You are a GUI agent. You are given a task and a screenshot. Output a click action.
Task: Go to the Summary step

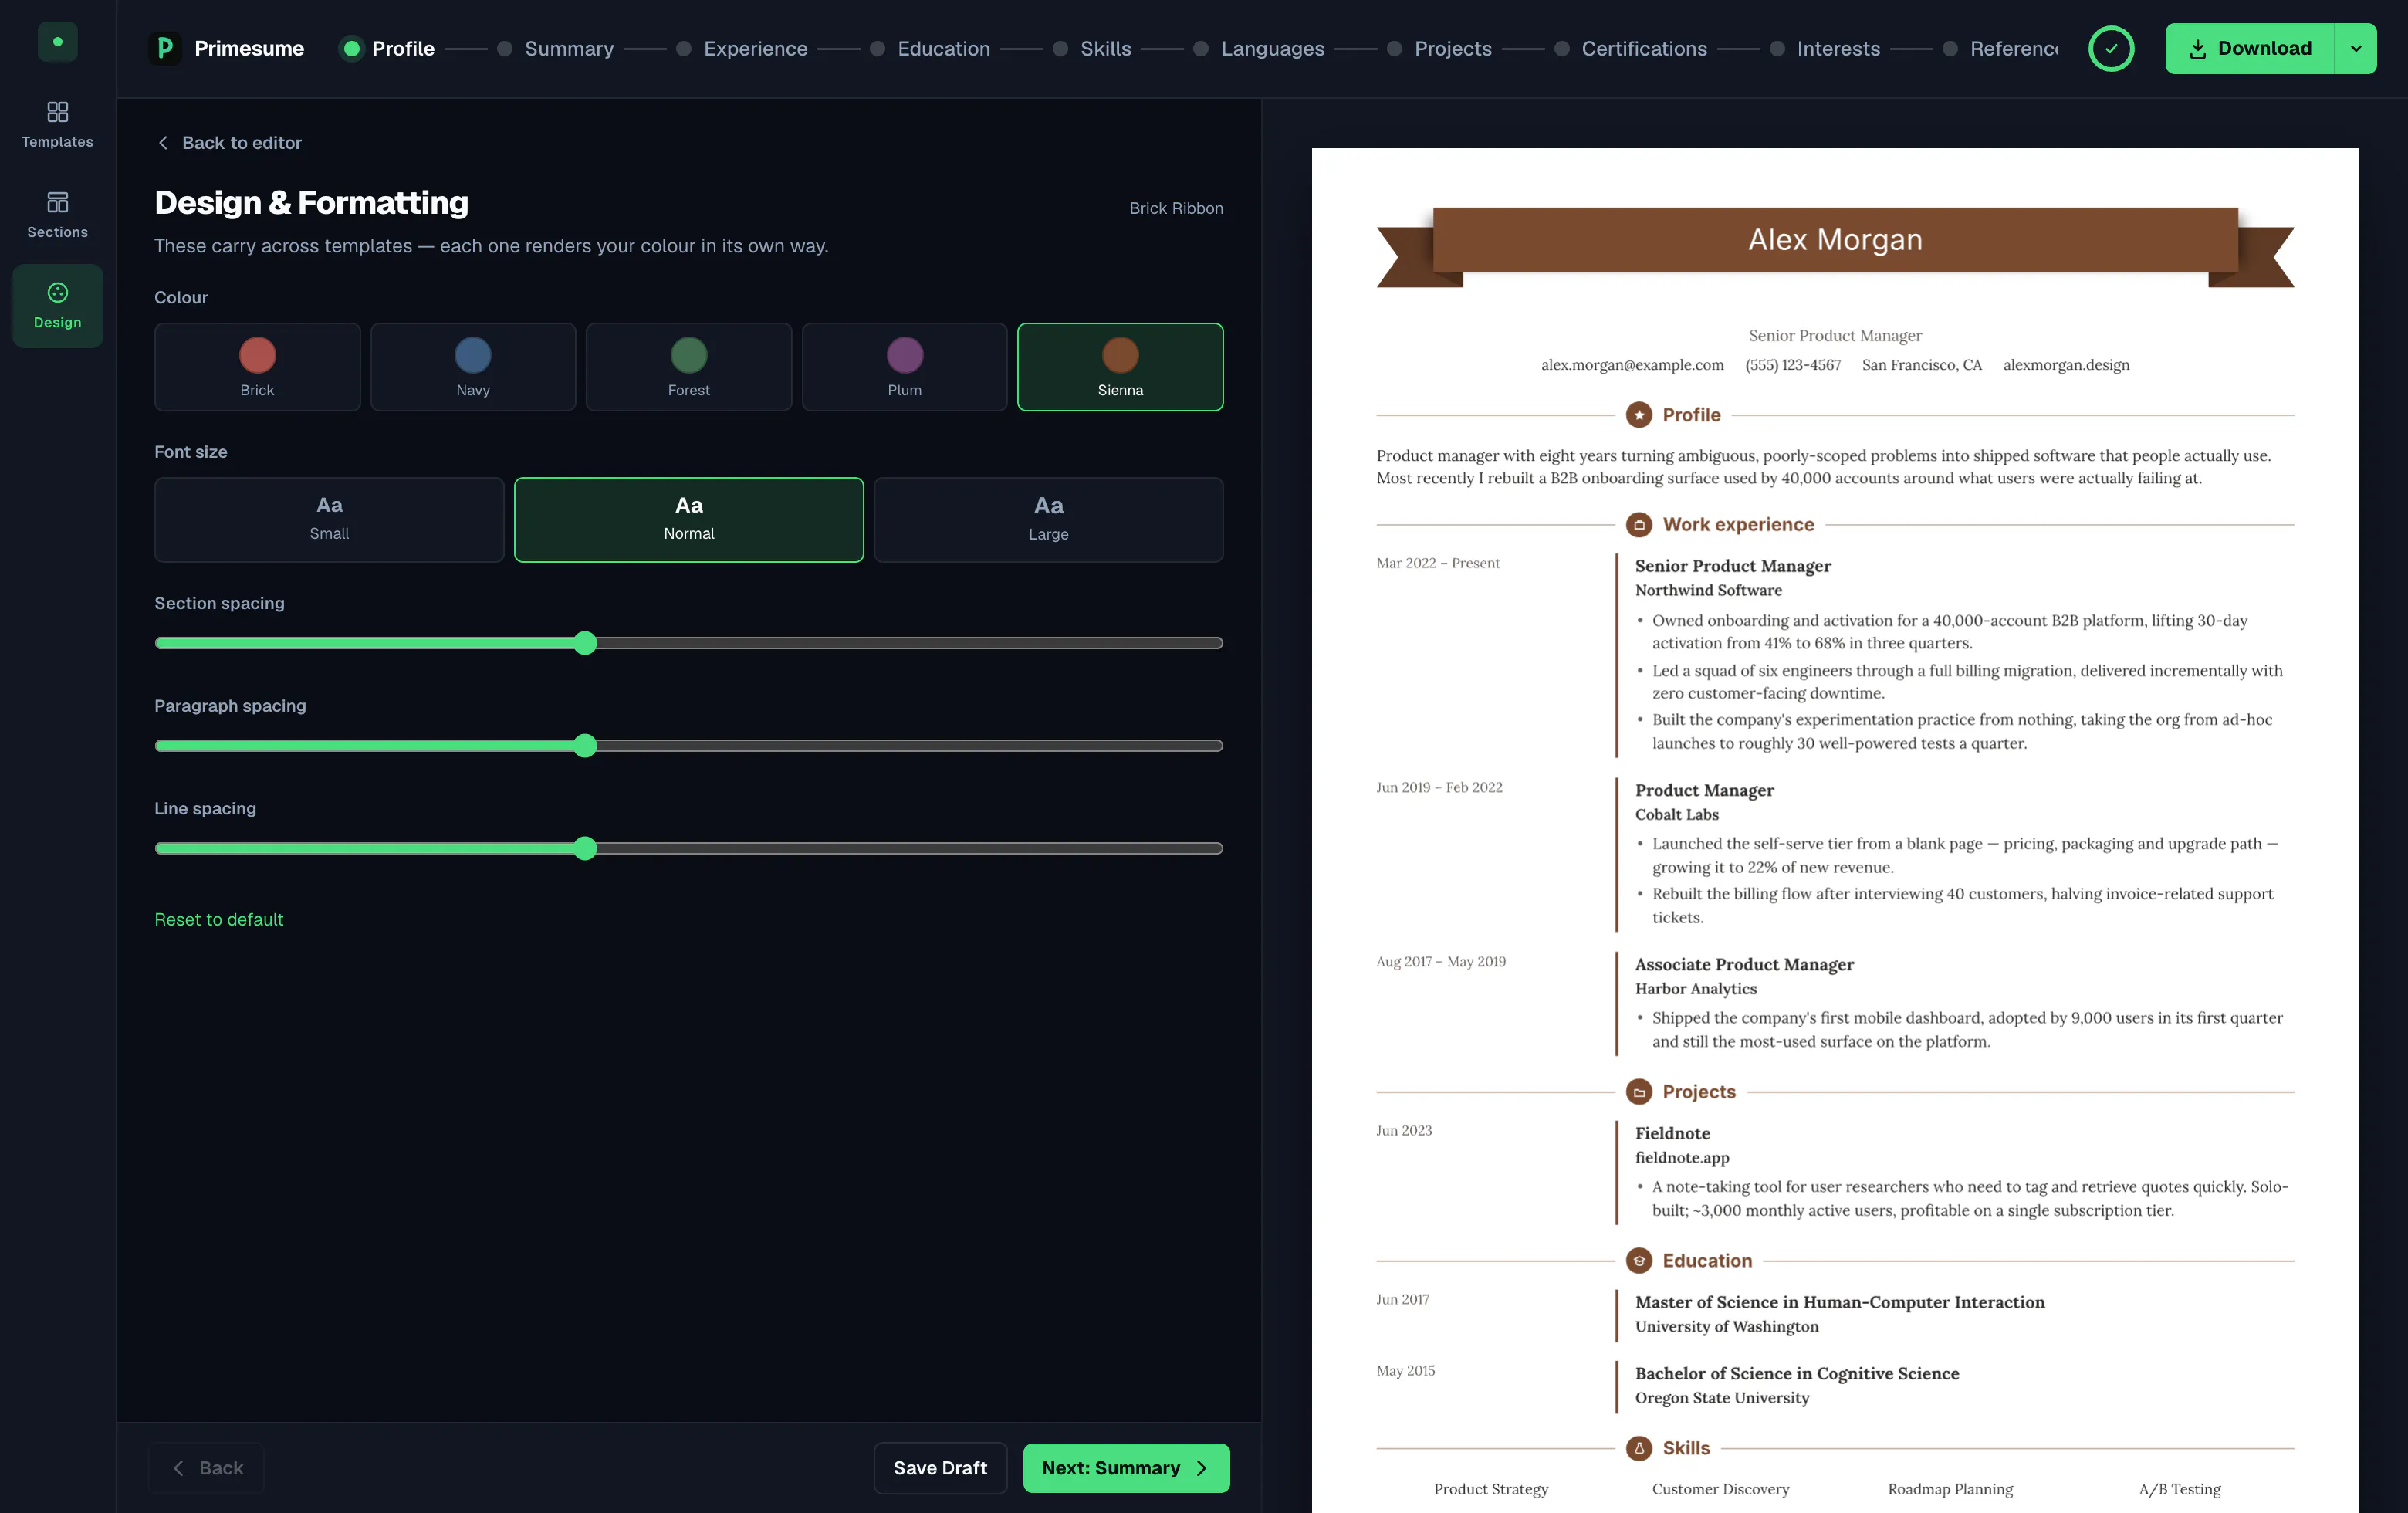(555, 48)
